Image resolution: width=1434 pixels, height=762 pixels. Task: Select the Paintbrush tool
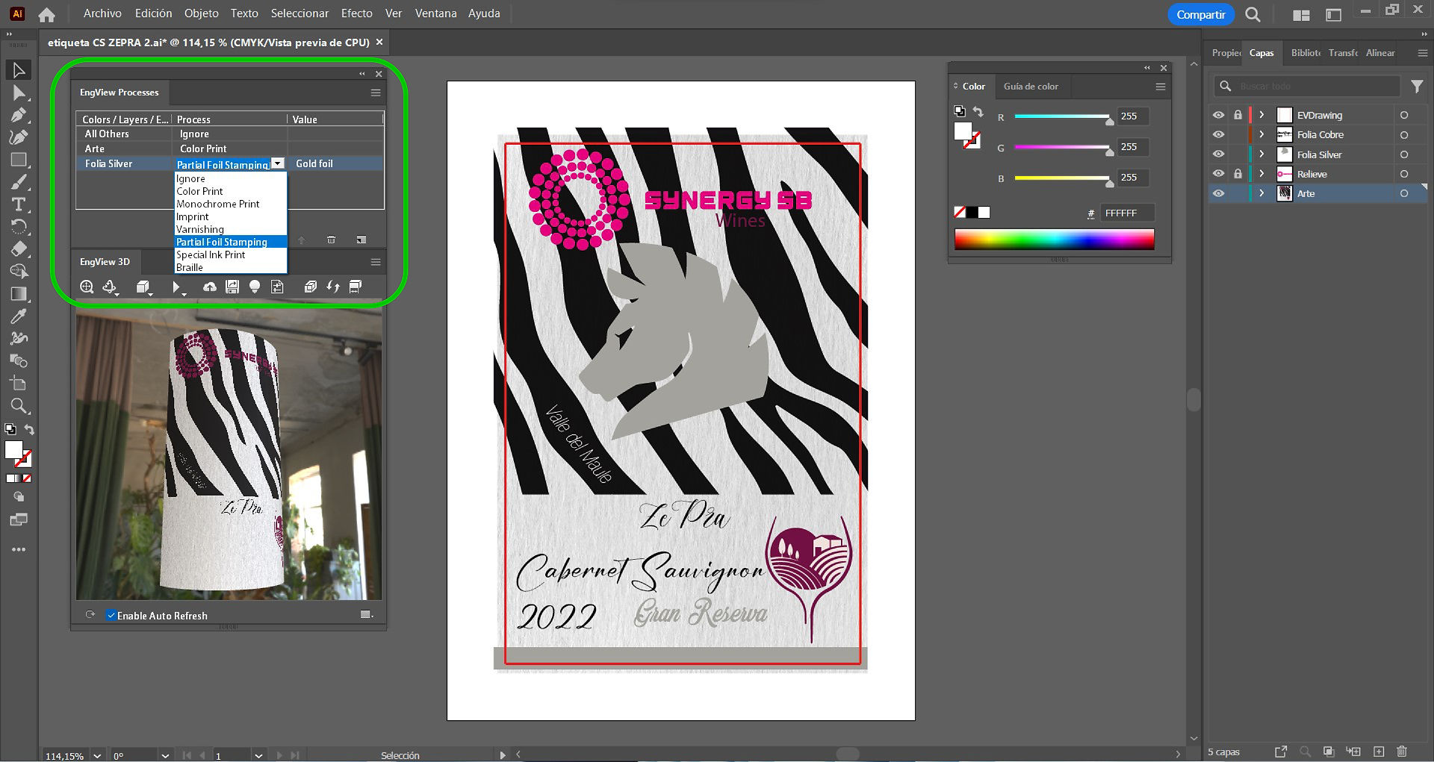(19, 182)
